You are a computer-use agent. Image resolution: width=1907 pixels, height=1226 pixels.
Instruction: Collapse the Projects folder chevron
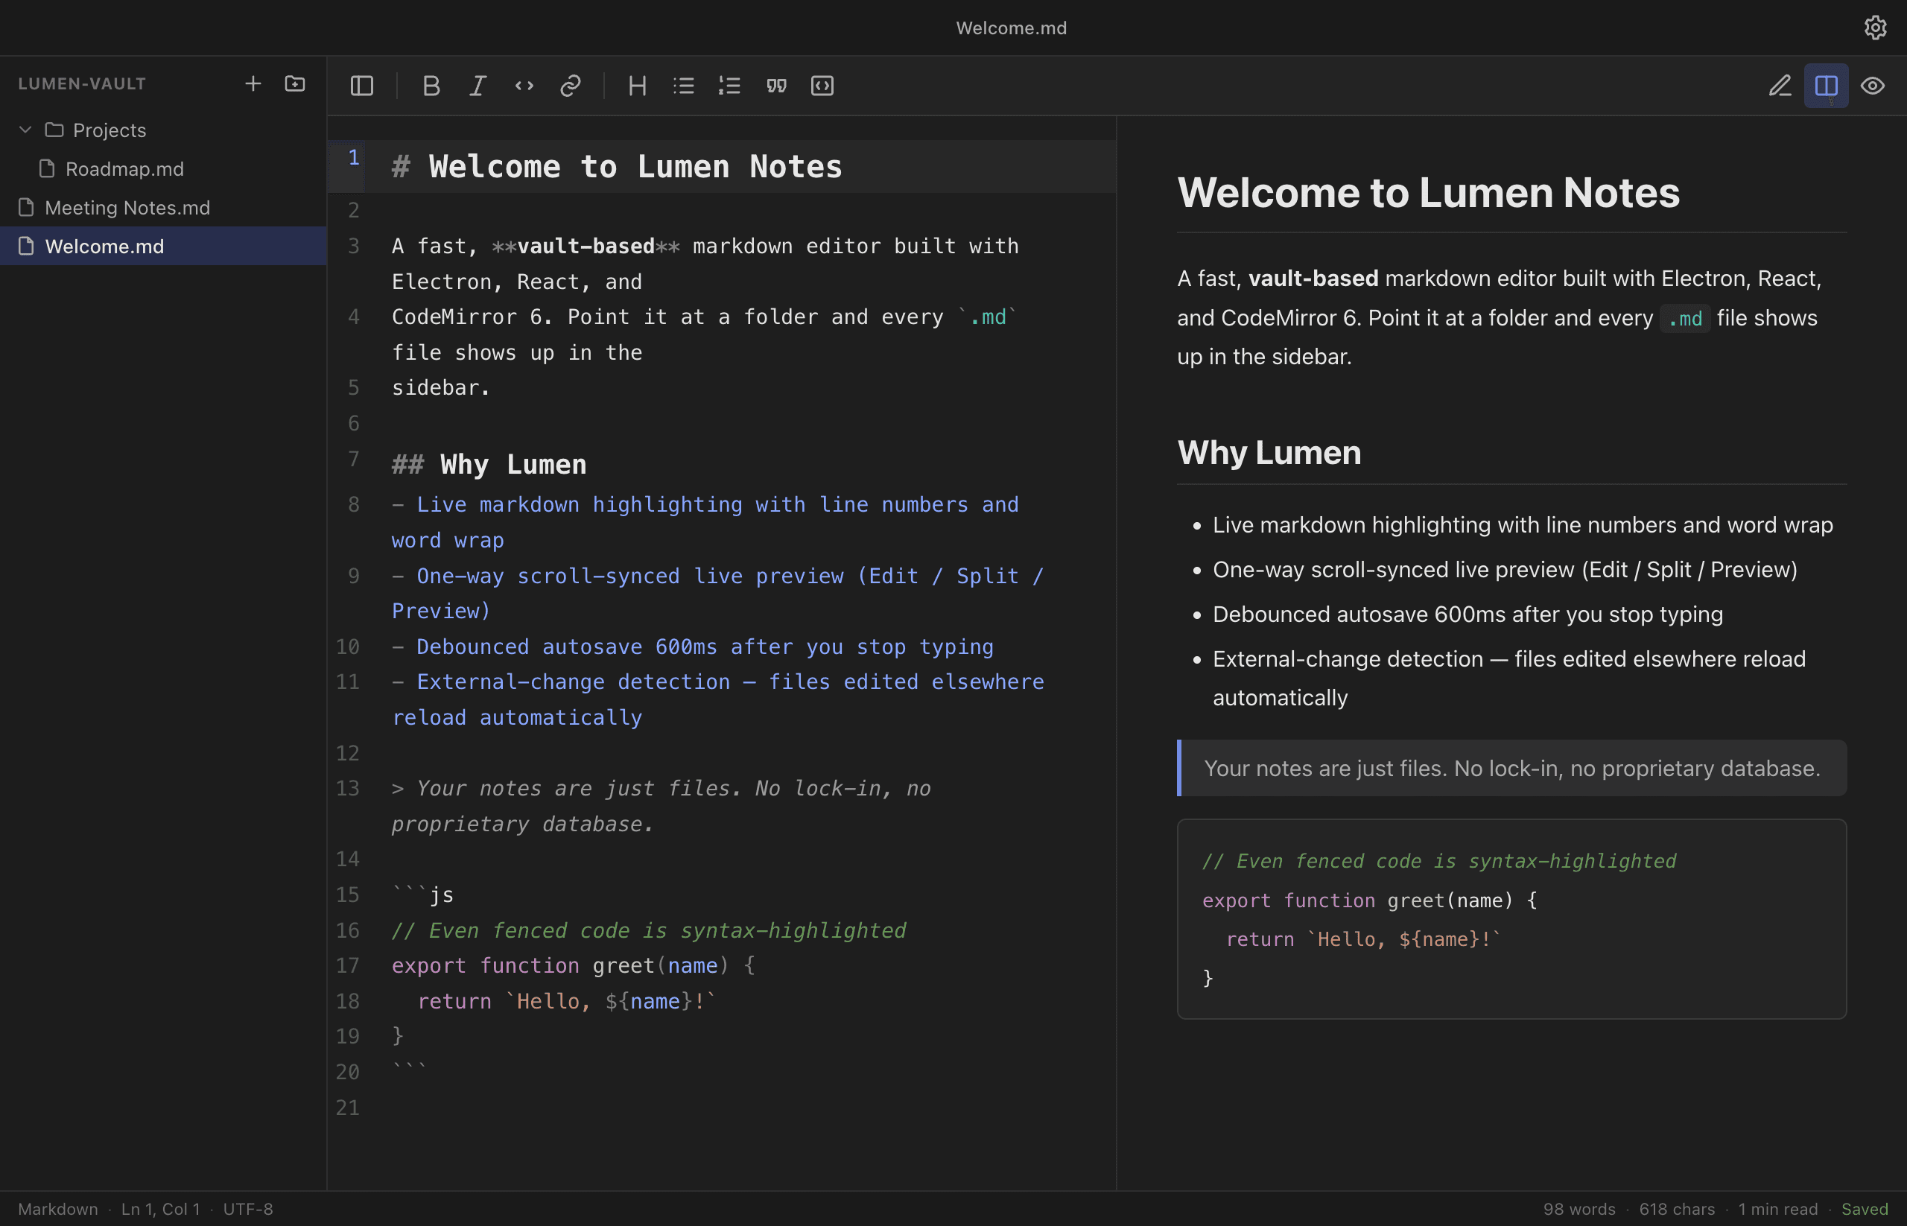tap(25, 130)
